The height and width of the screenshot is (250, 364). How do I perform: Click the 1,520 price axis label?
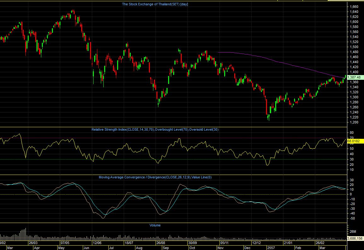(354, 42)
